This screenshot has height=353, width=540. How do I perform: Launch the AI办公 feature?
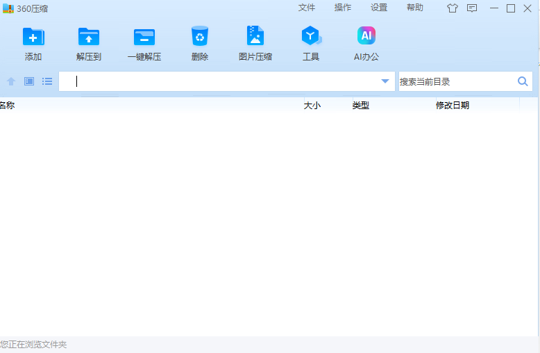[x=366, y=35]
